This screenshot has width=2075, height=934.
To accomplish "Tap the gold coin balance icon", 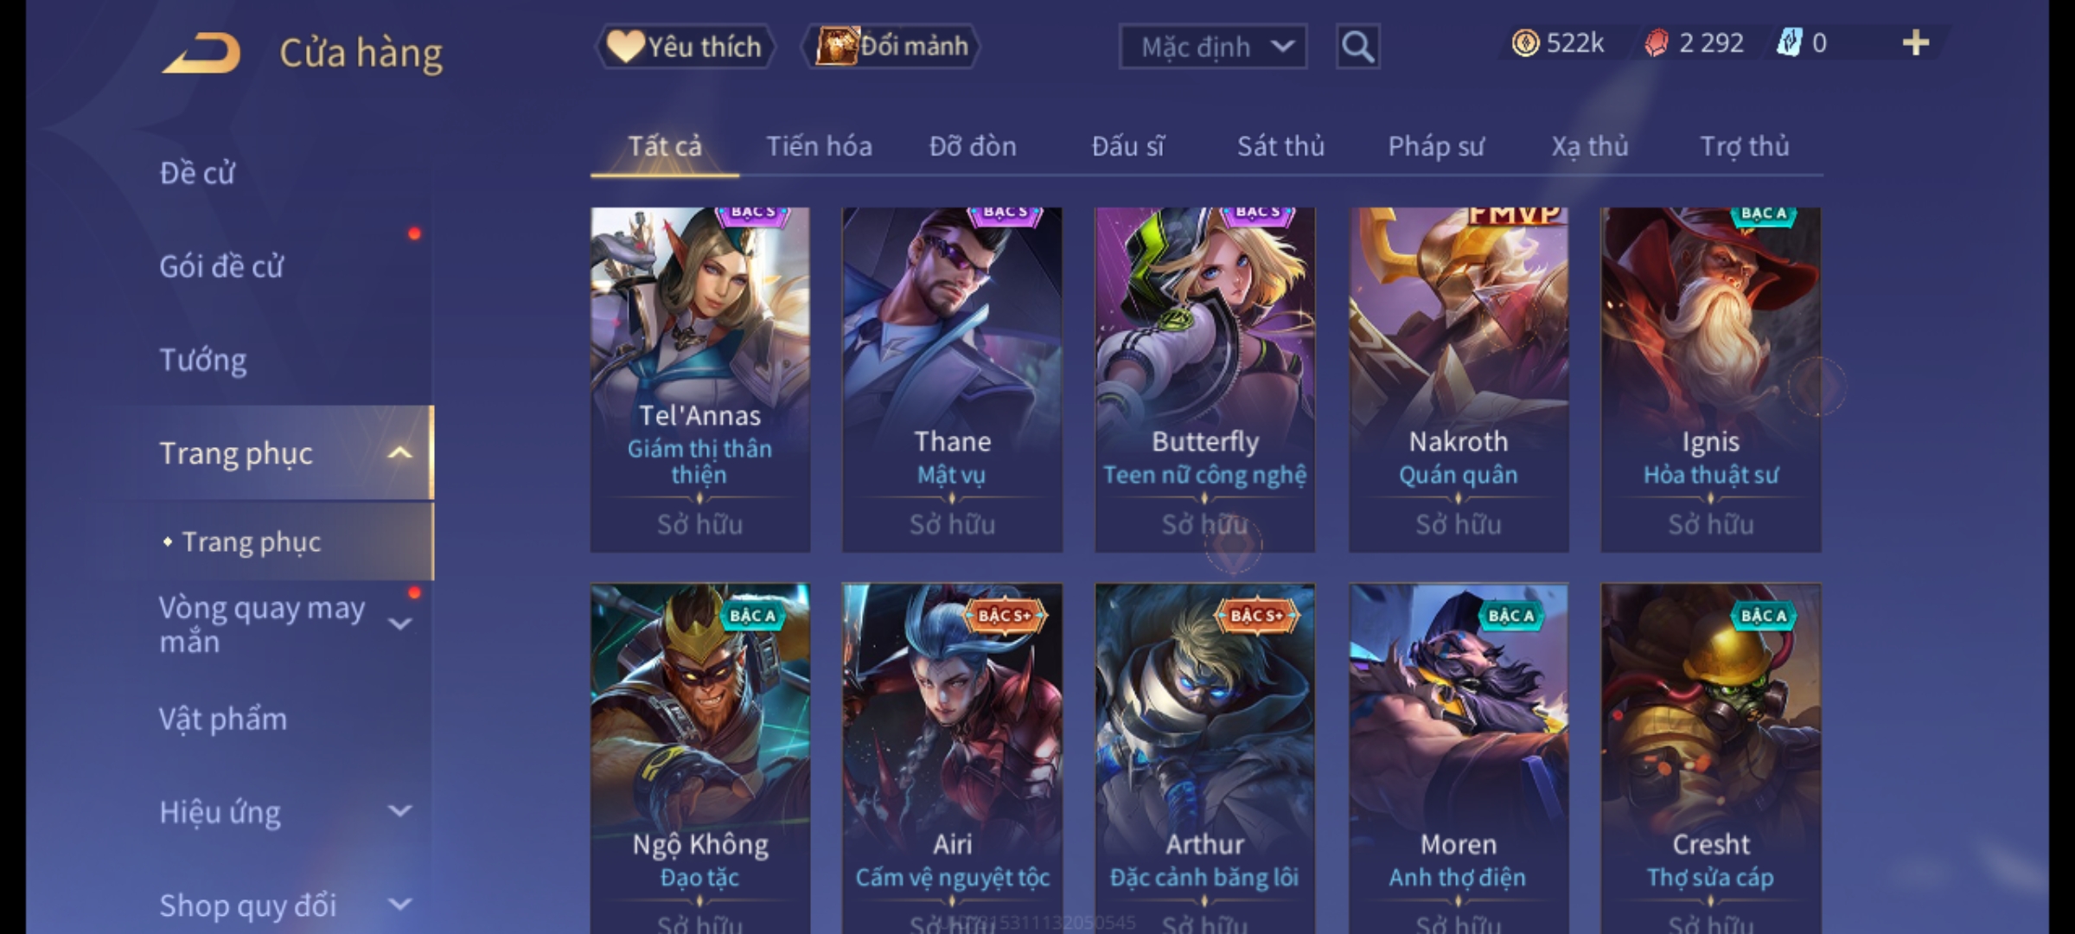I will 1525,43.
